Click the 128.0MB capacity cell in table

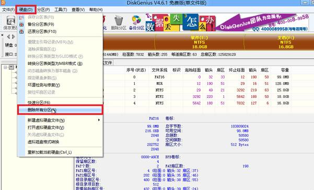282,83
